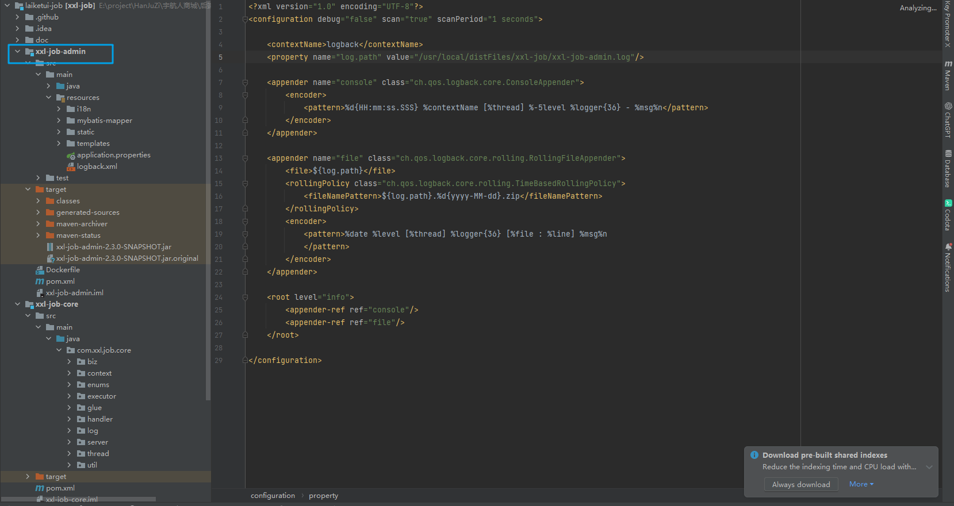Select xxl-job-admin-2.3.0-SNAPSHOT.jar file

(x=114, y=247)
